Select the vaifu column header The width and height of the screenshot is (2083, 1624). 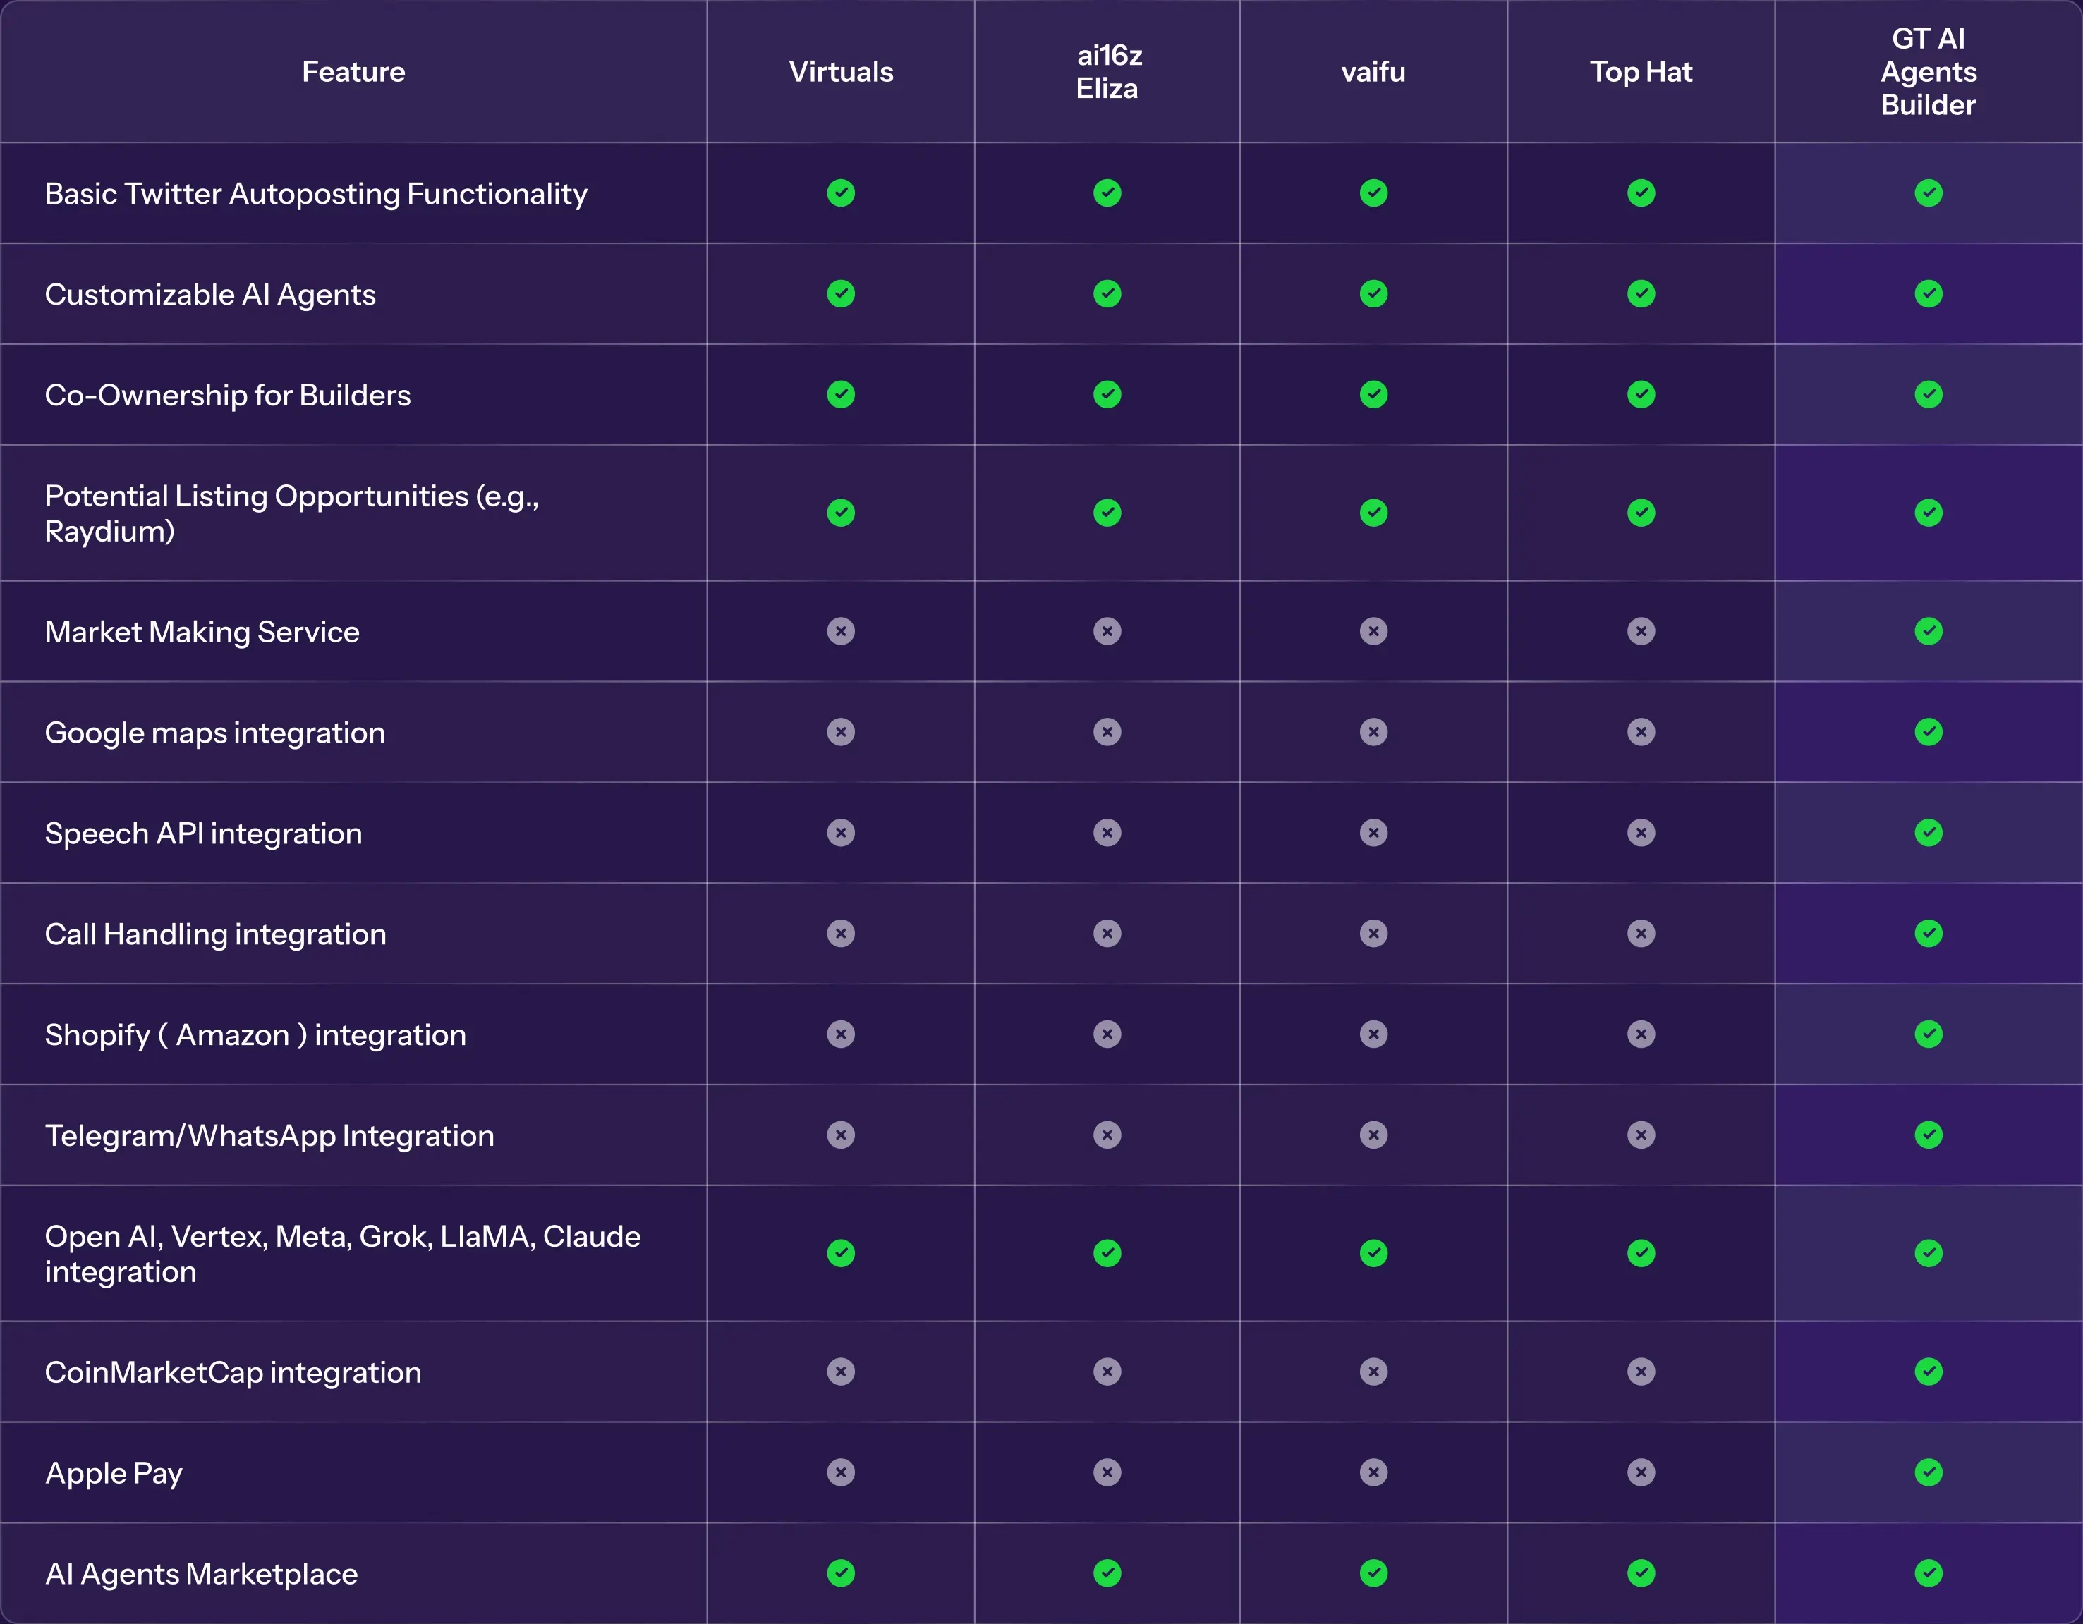pyautogui.click(x=1373, y=71)
